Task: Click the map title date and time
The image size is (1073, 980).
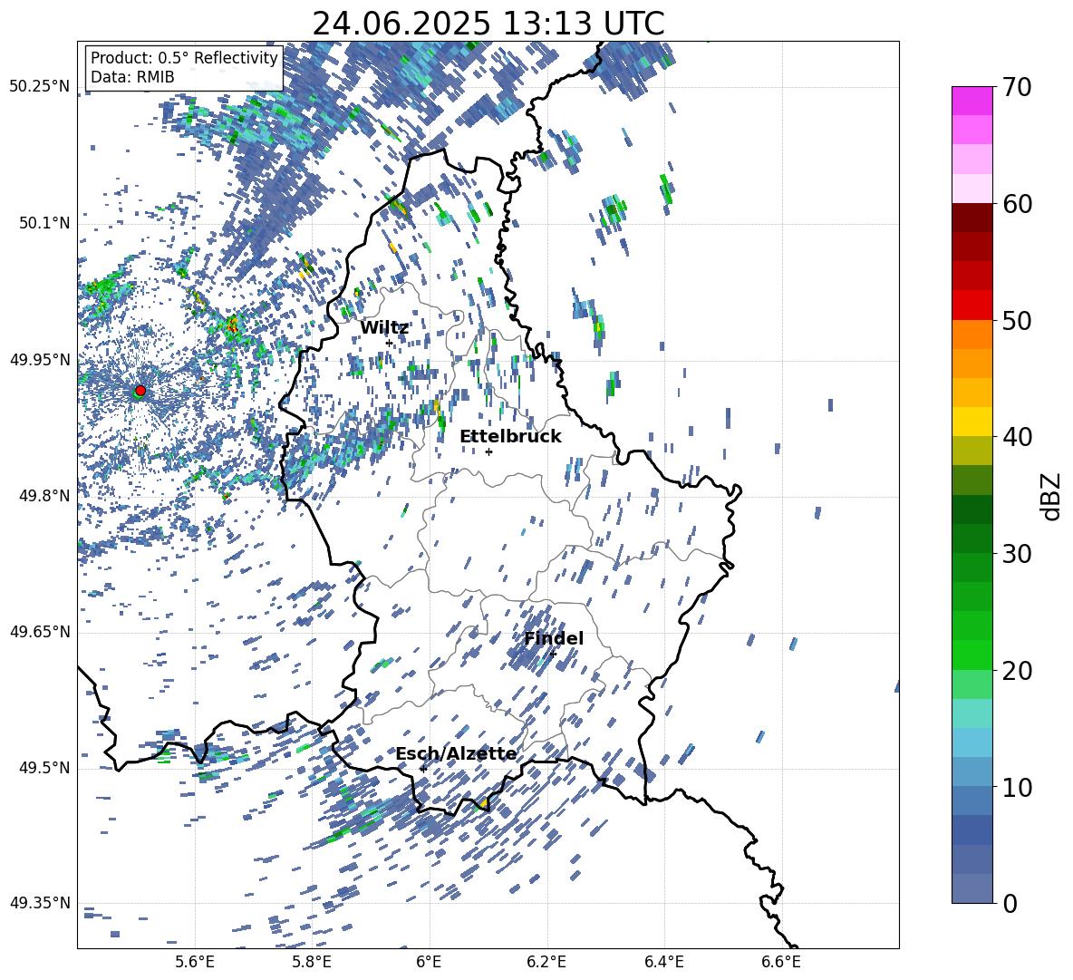Action: [x=488, y=24]
